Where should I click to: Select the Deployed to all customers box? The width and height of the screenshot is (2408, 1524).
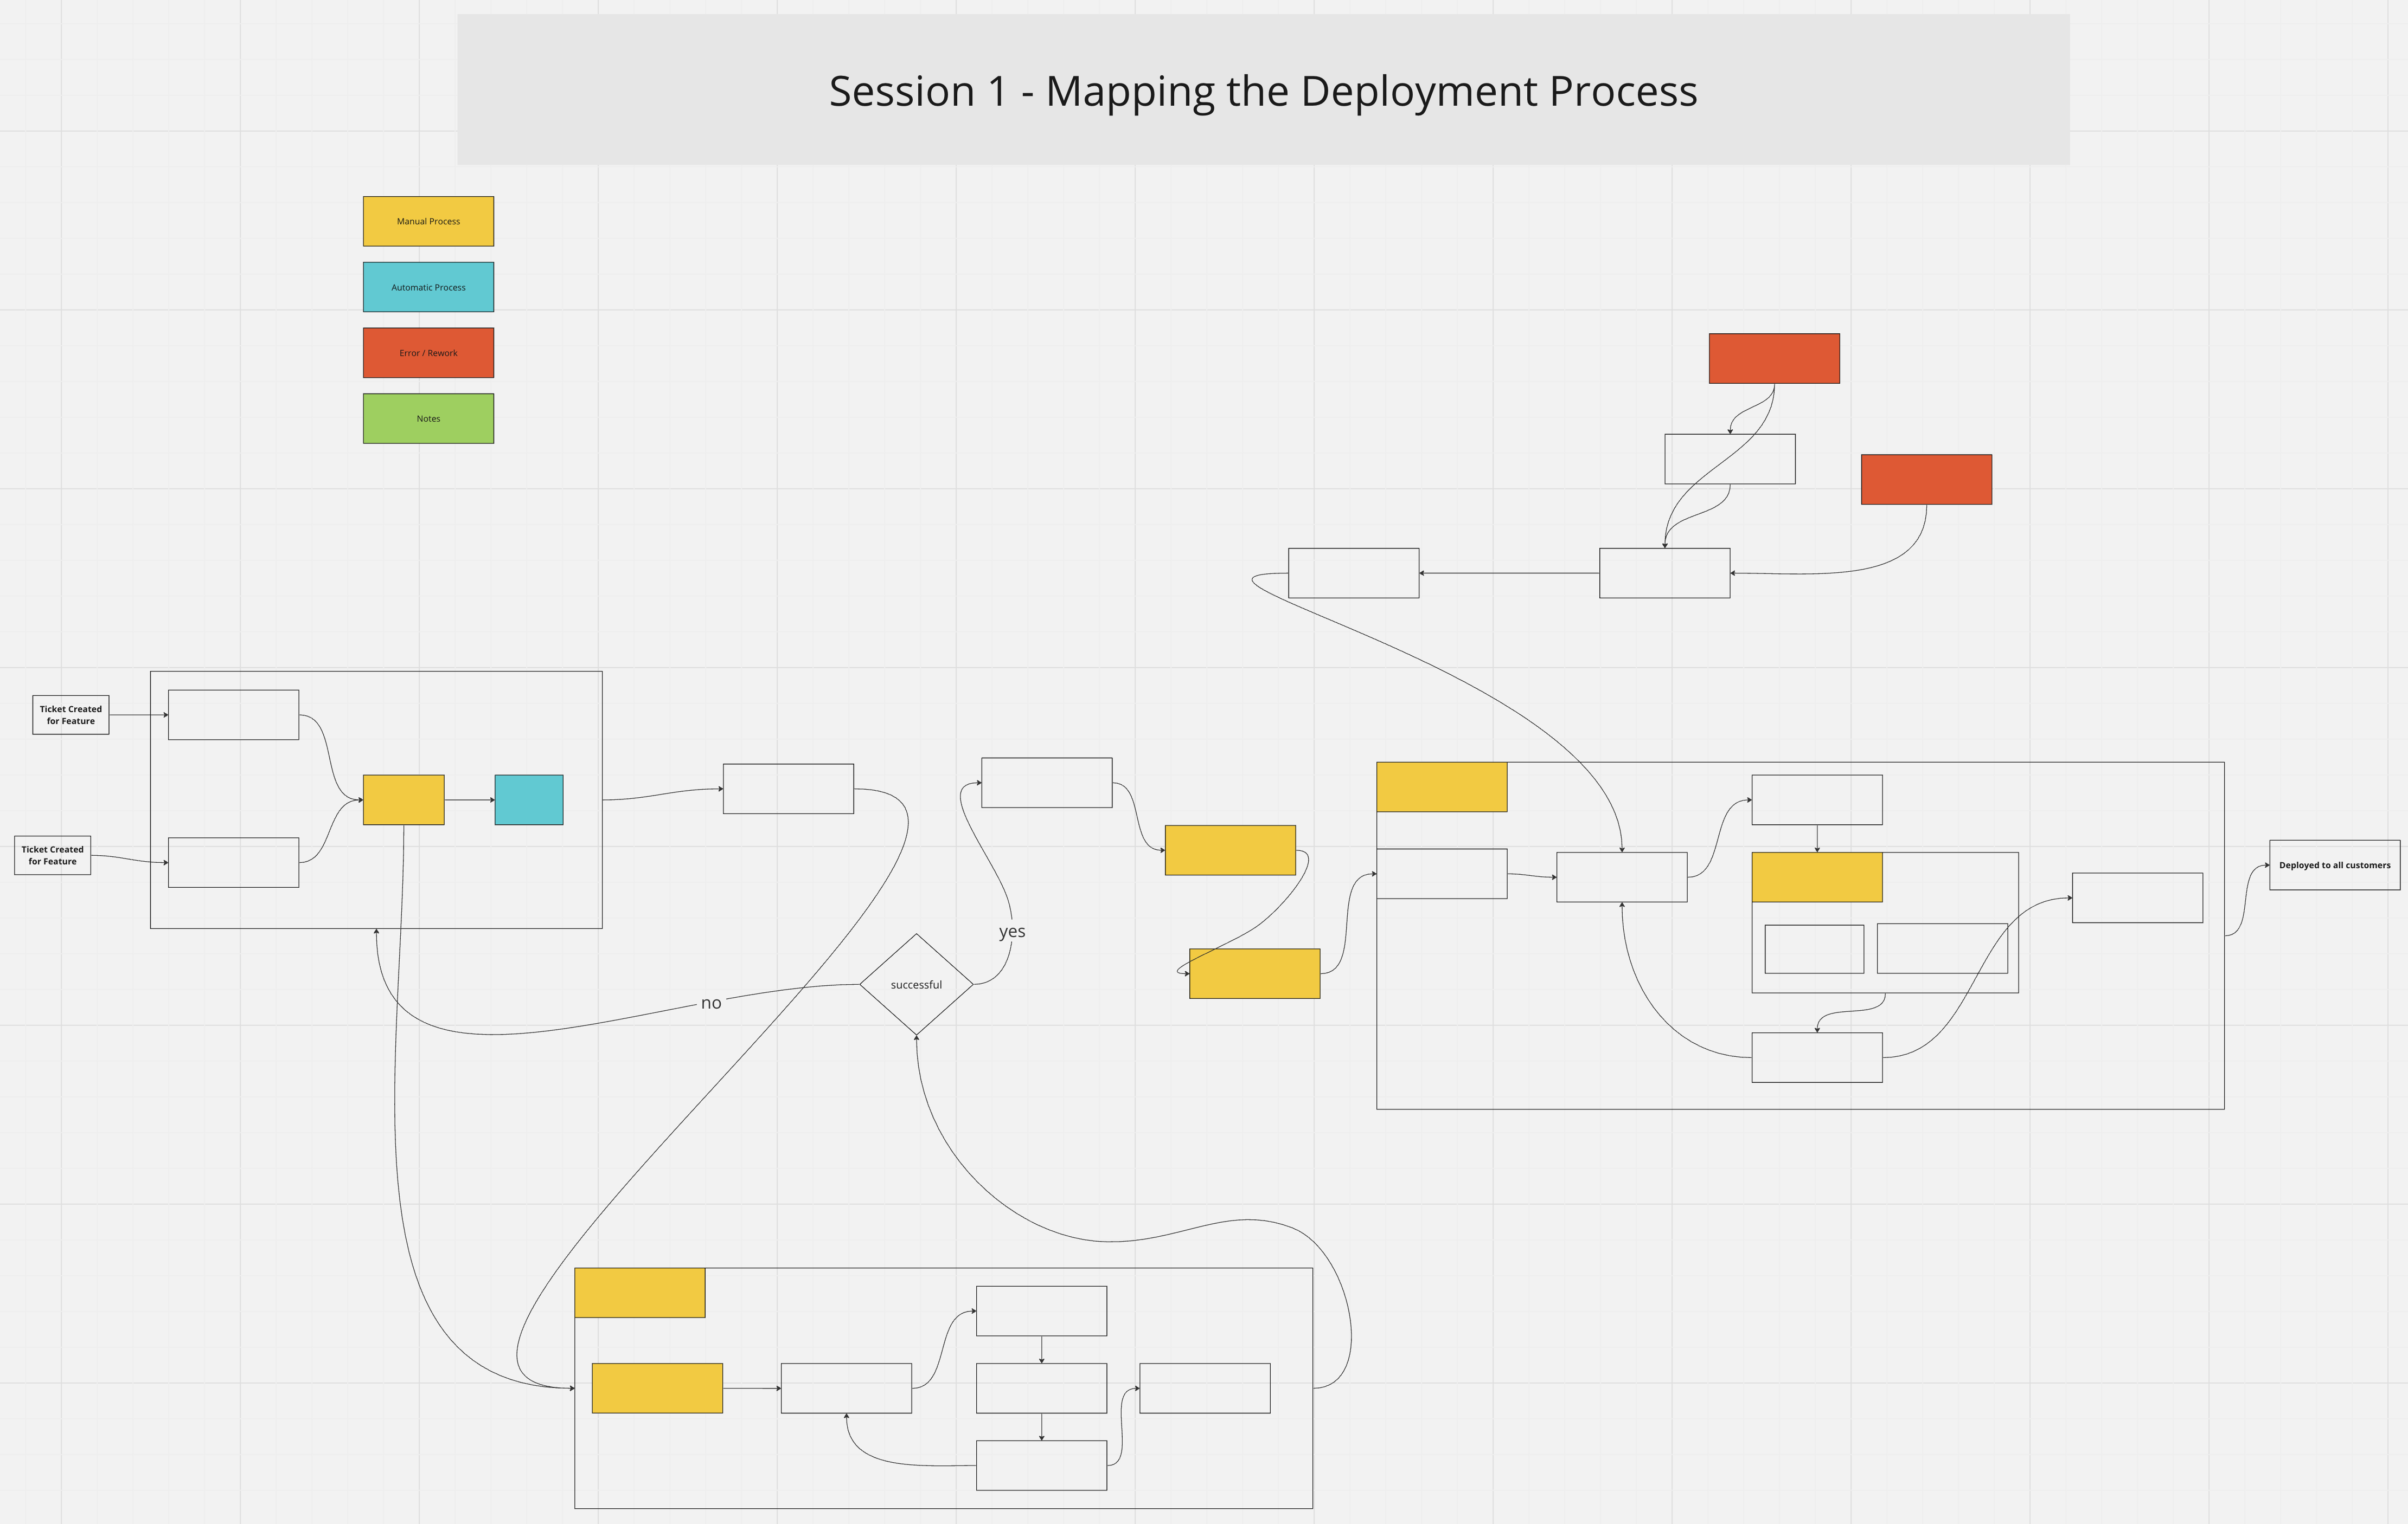pos(2335,866)
